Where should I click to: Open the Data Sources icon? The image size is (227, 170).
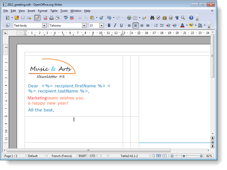[171, 18]
